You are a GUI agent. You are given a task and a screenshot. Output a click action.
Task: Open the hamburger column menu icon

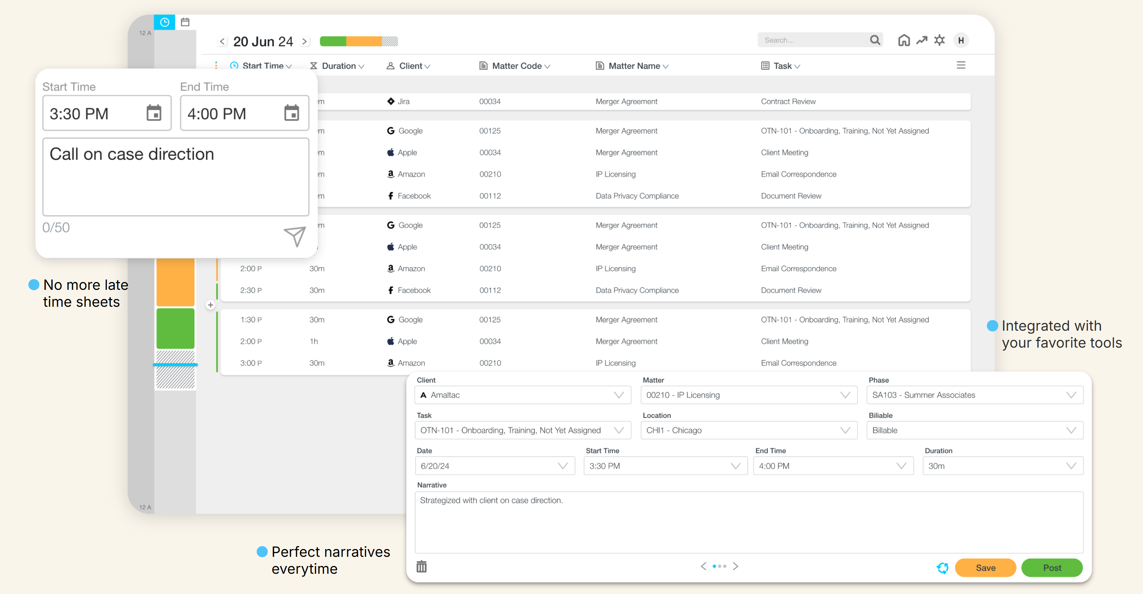click(961, 66)
